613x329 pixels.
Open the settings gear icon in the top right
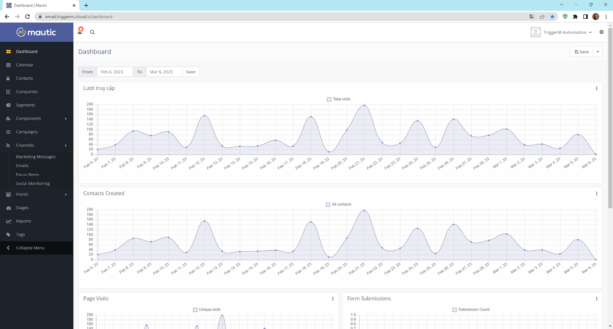[602, 32]
